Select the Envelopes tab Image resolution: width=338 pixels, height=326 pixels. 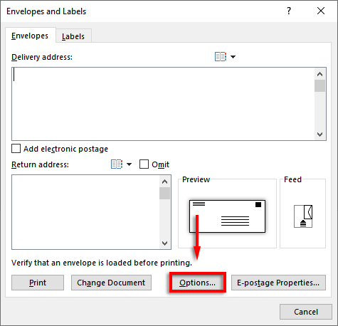(x=30, y=36)
